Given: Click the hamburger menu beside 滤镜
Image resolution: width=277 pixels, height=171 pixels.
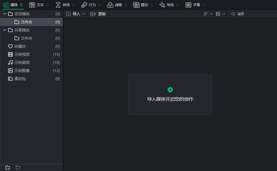Looking at the screenshot, I should [125, 5].
